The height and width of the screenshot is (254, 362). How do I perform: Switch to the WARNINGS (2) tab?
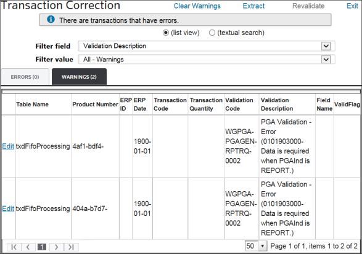pyautogui.click(x=79, y=77)
